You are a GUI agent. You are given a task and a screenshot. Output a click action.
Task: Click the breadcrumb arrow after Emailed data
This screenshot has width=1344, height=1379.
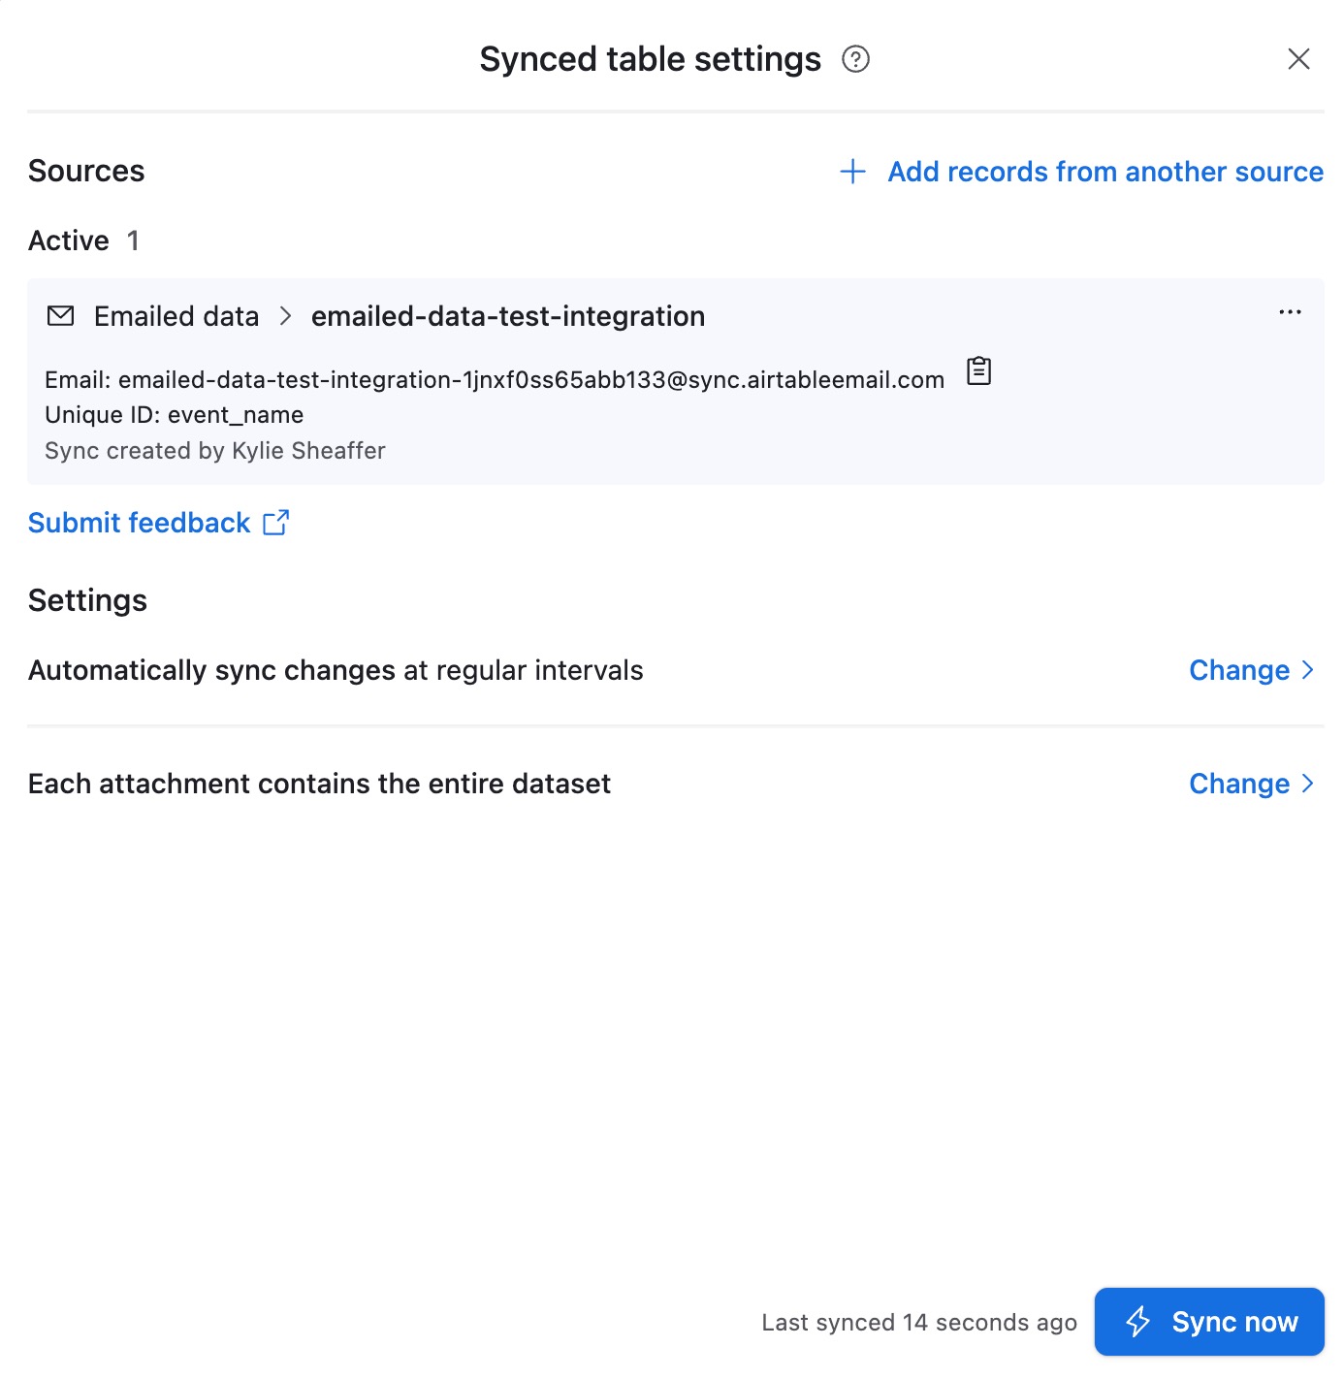point(285,316)
